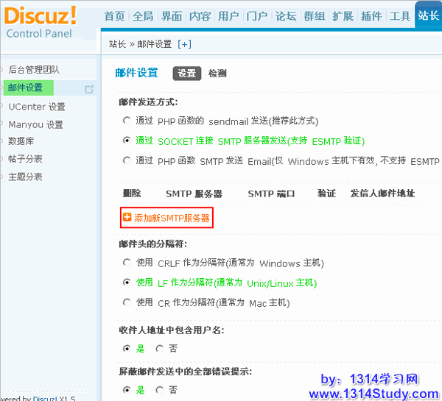Switch to the 检测 tab
Screen dimensions: 442x401
(x=217, y=74)
